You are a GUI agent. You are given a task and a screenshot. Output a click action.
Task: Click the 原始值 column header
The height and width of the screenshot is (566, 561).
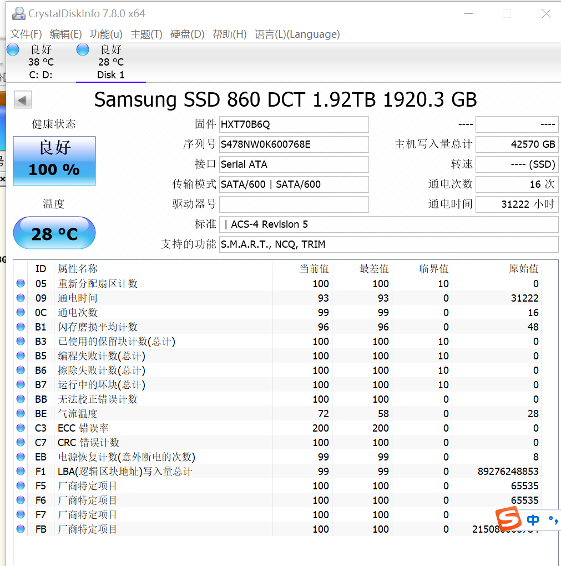pyautogui.click(x=523, y=269)
